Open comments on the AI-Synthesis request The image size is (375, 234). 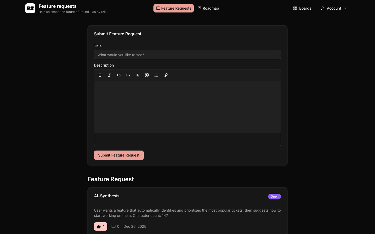click(x=115, y=226)
